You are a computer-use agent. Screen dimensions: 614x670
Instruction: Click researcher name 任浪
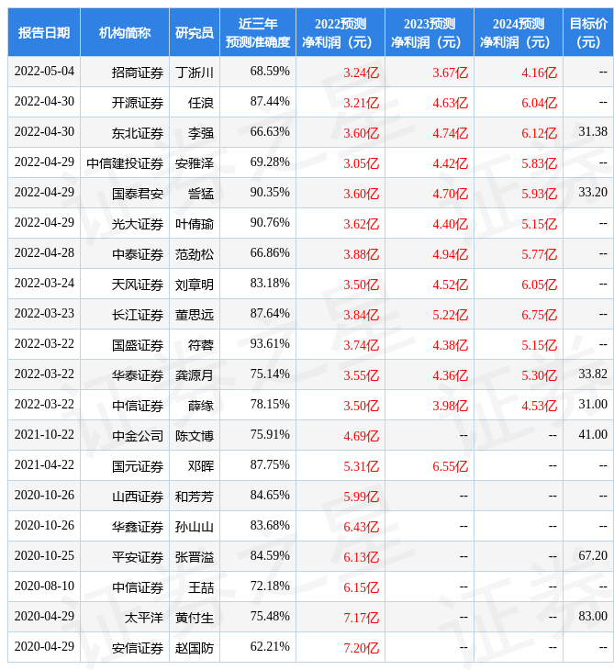point(201,103)
